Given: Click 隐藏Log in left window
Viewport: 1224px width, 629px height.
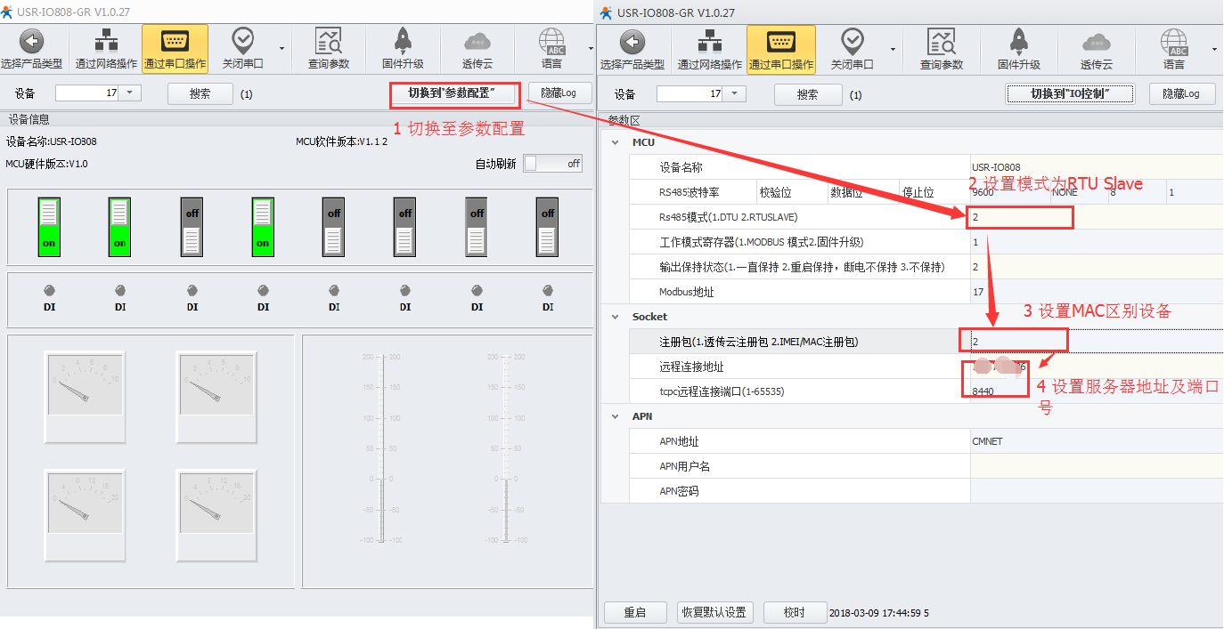Looking at the screenshot, I should click(x=559, y=93).
